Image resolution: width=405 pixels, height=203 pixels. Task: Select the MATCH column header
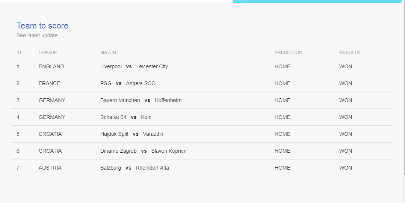pos(108,53)
